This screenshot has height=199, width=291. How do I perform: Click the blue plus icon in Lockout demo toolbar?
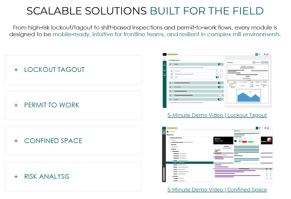tap(256, 54)
